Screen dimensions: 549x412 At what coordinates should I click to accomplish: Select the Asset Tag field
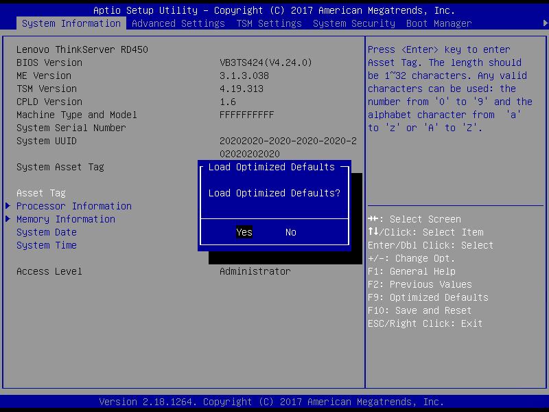(40, 193)
